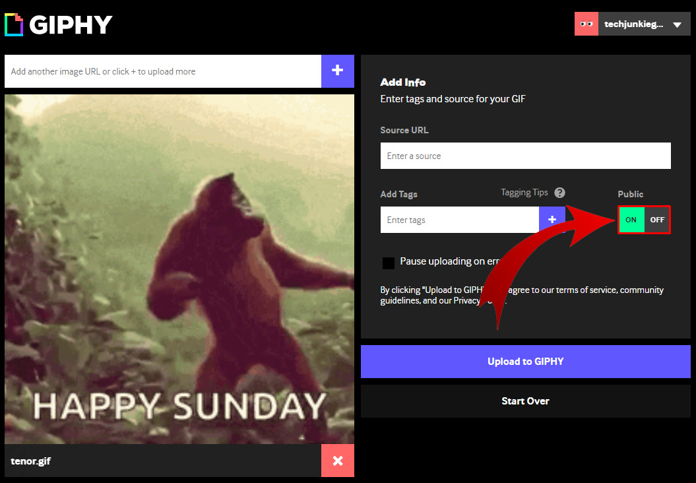Click the Happy Sunday GIF preview
This screenshot has width=696, height=483.
(179, 269)
